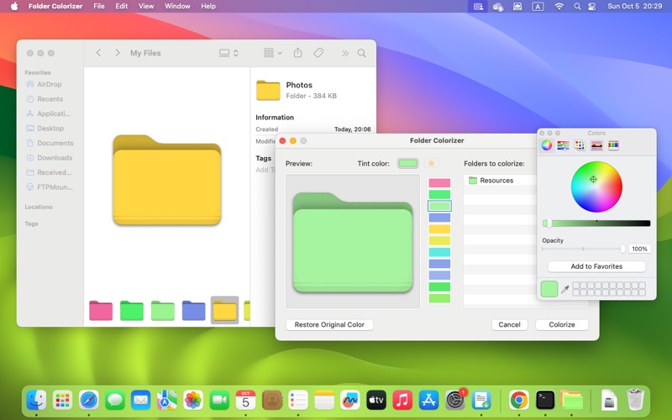Viewport: 672px width, 420px height.
Task: Select Resources in Folders to colorize list
Action: pos(496,181)
